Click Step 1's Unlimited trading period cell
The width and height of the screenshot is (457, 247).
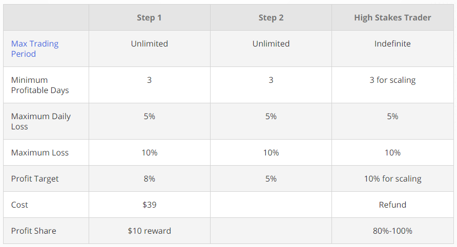149,44
